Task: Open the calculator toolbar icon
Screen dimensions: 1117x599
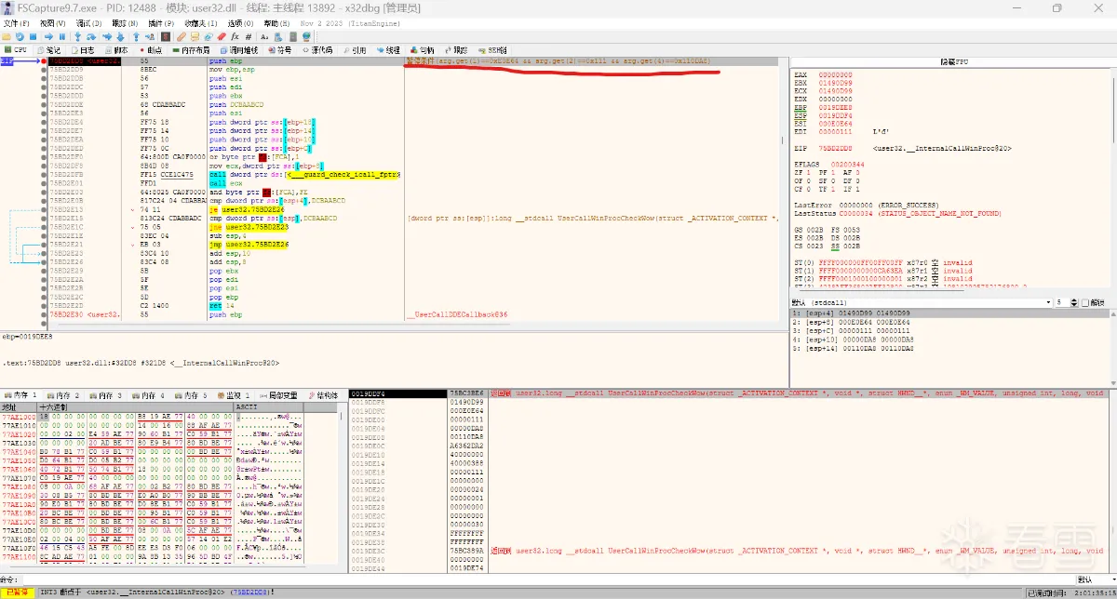Action: pyautogui.click(x=292, y=36)
